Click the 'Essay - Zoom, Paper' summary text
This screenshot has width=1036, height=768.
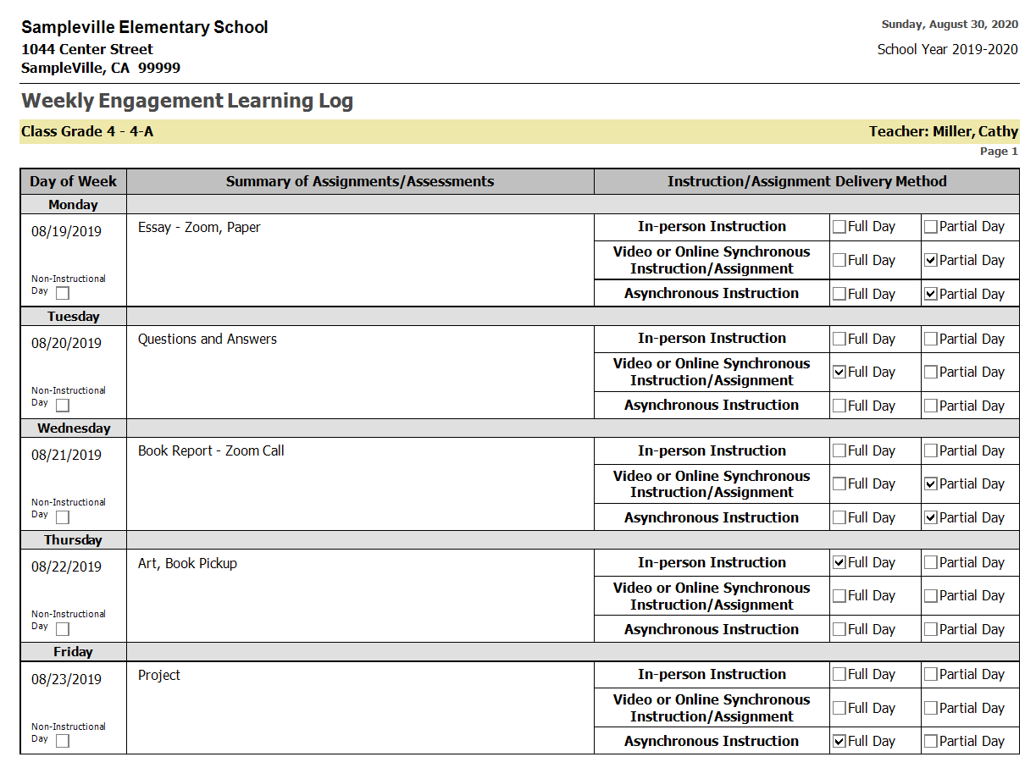199,227
